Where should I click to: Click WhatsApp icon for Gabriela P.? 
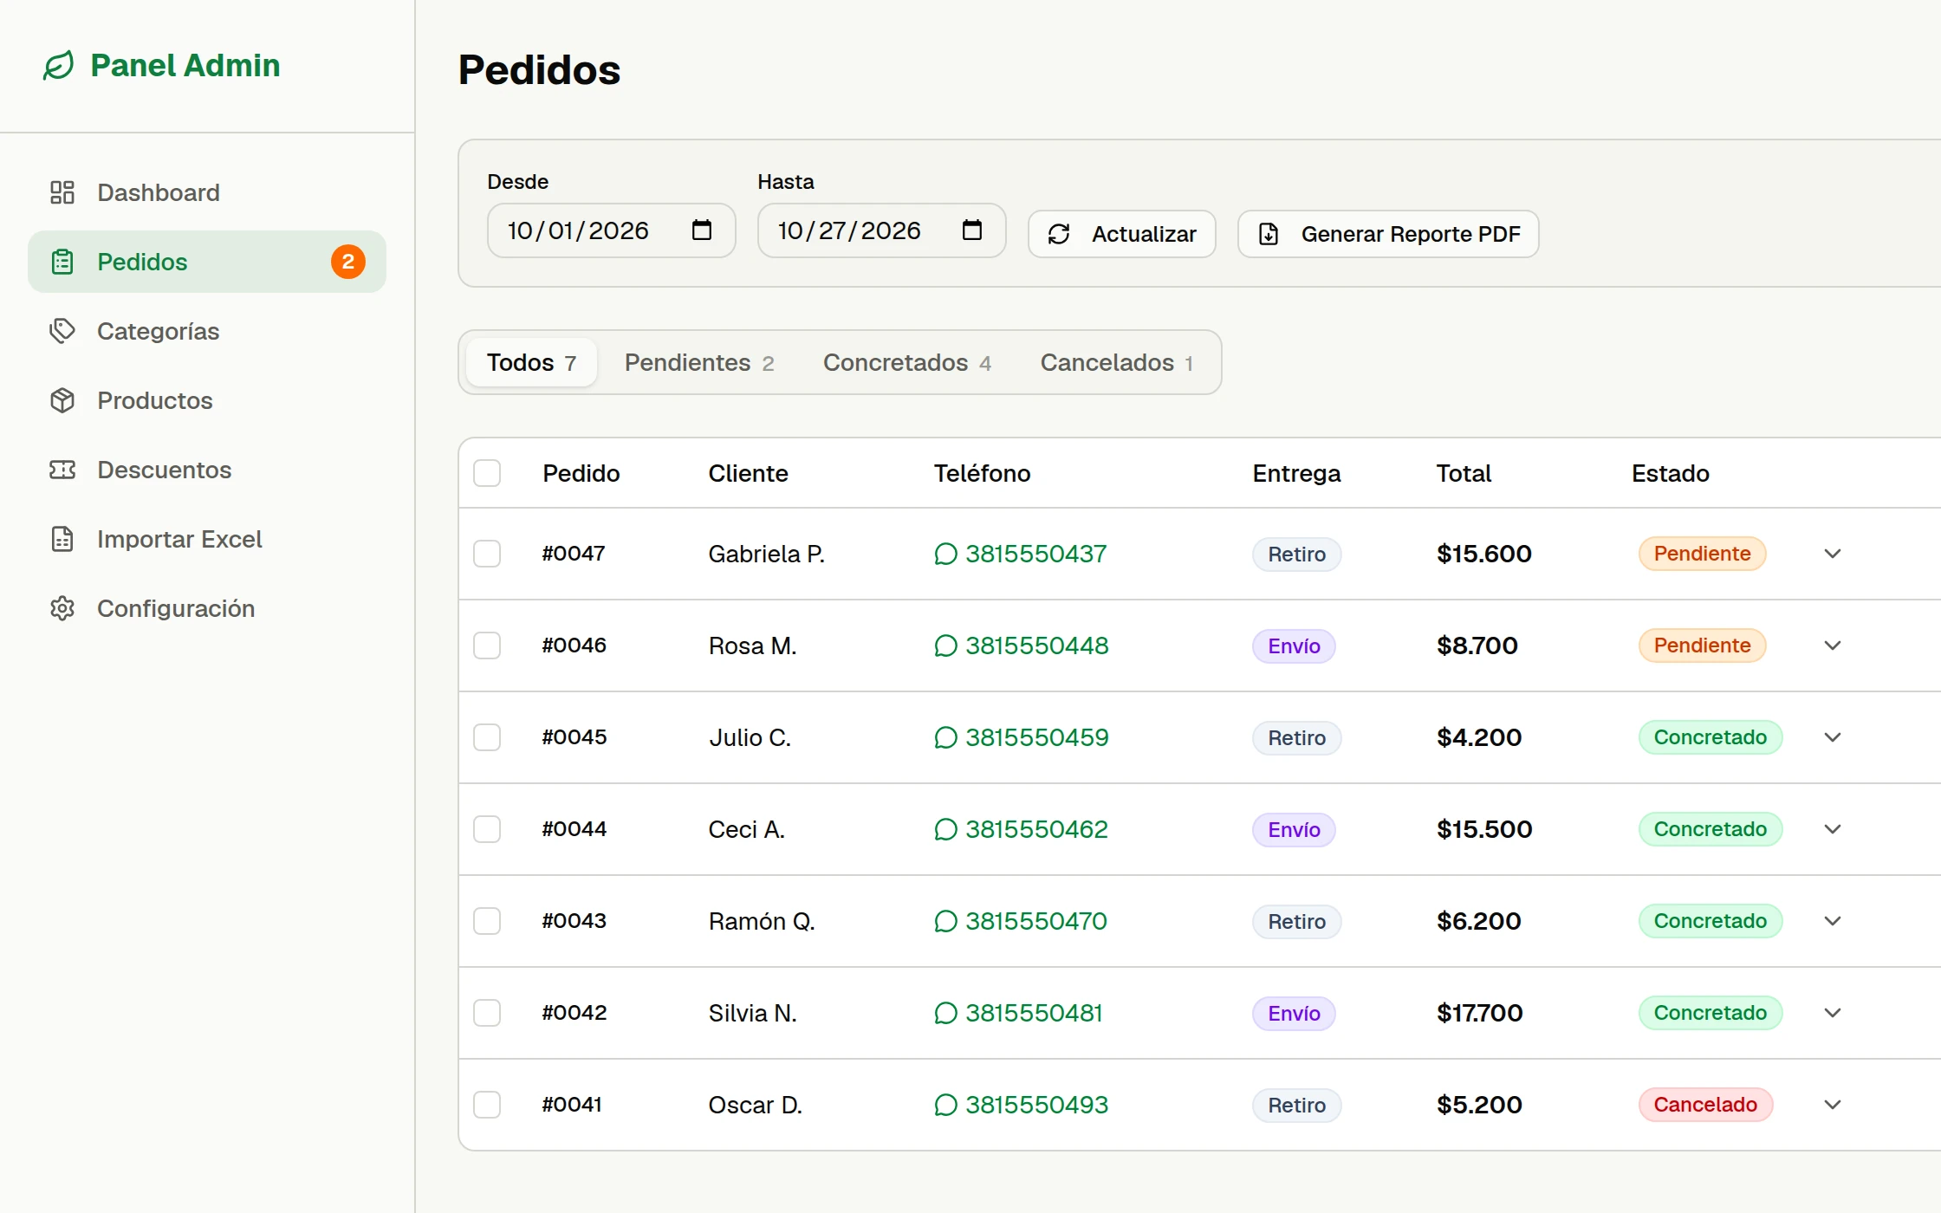[x=945, y=554]
